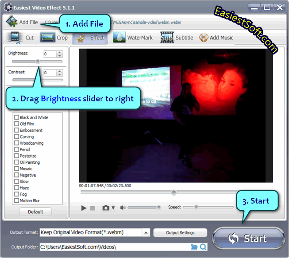
Task: Enable the Black and White effect
Action: (x=16, y=117)
